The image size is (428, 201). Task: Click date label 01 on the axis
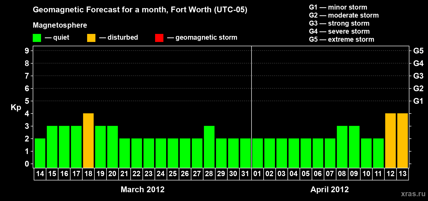(257, 174)
